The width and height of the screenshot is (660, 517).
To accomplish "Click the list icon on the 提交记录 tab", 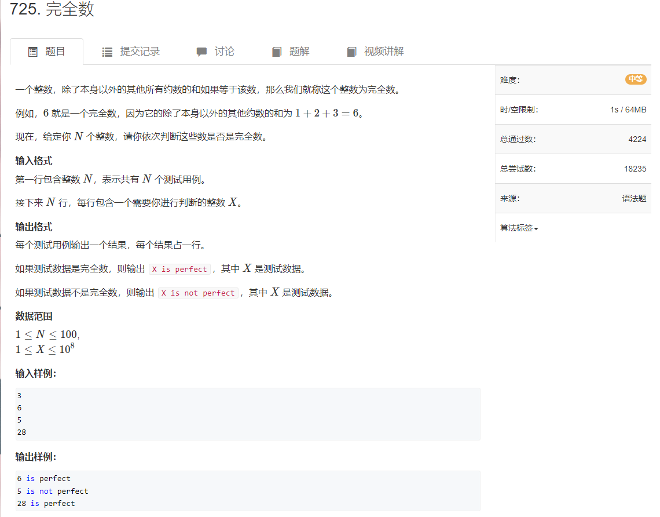I will (x=107, y=51).
